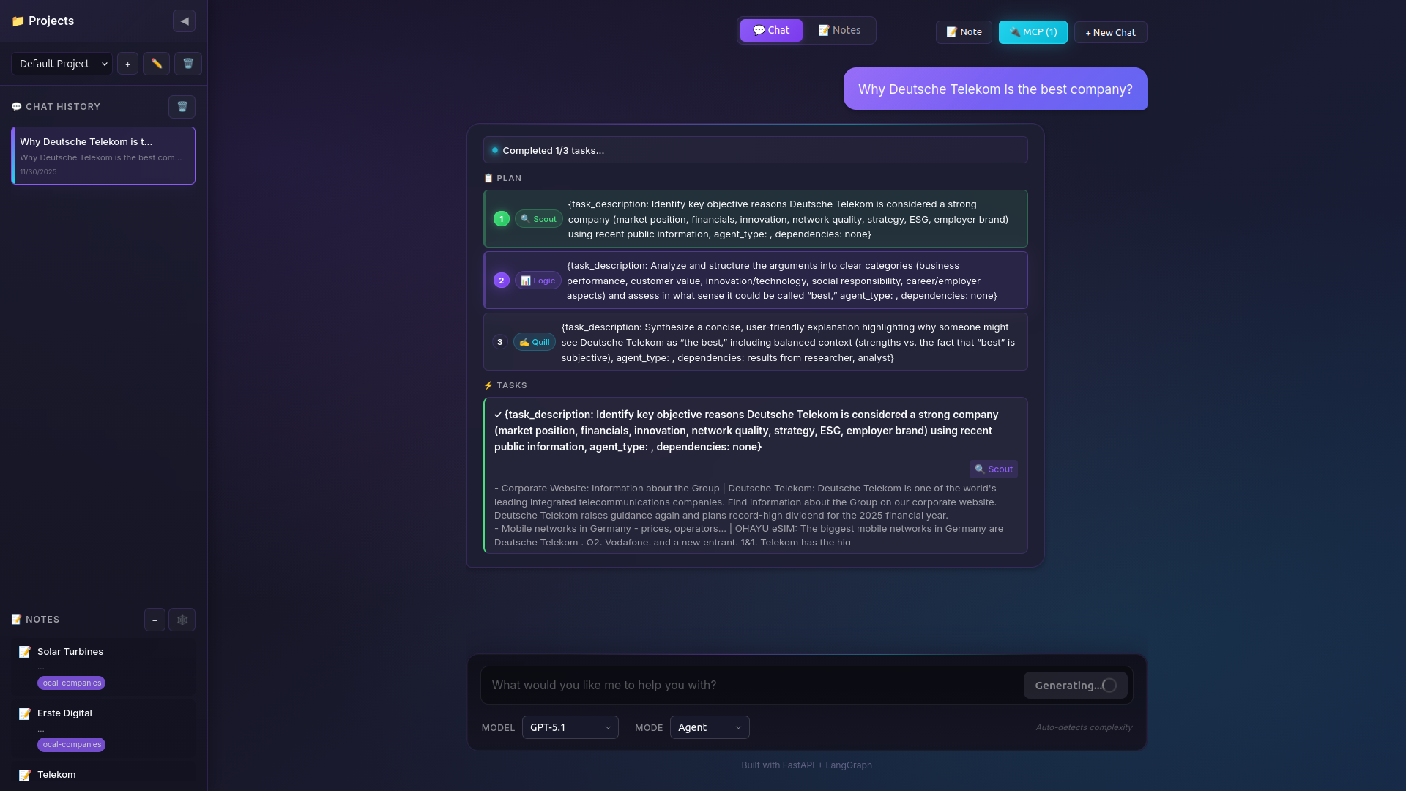Click the Logic agent badge in step 2

[x=538, y=281]
